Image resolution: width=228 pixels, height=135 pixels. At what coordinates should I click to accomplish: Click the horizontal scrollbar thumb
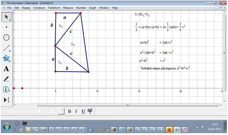128,105
